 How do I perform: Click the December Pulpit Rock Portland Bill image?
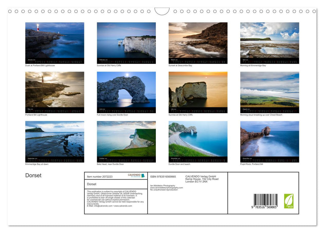pyautogui.click(x=270, y=140)
